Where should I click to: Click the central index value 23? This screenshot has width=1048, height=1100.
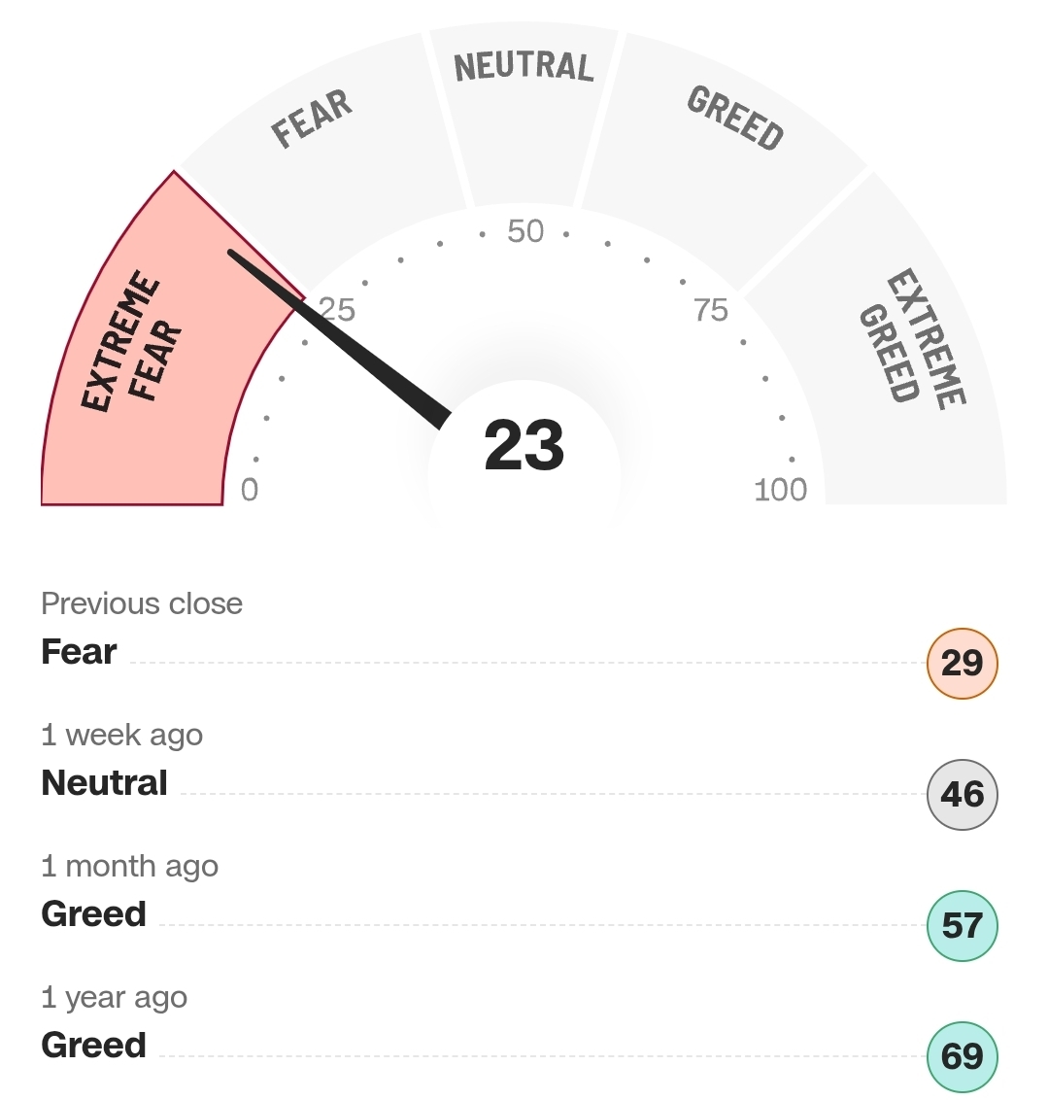pyautogui.click(x=524, y=446)
